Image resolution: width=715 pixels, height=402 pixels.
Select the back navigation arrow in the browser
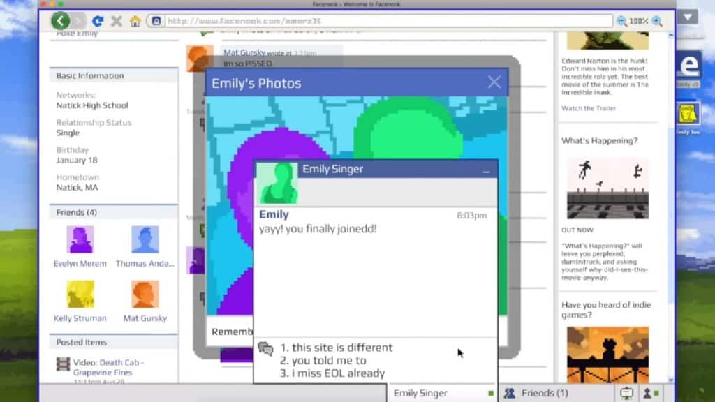(61, 21)
